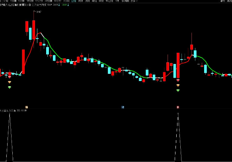Switch to the 周线 weekly chart tab
232x162 pixels.
click(x=81, y=1)
